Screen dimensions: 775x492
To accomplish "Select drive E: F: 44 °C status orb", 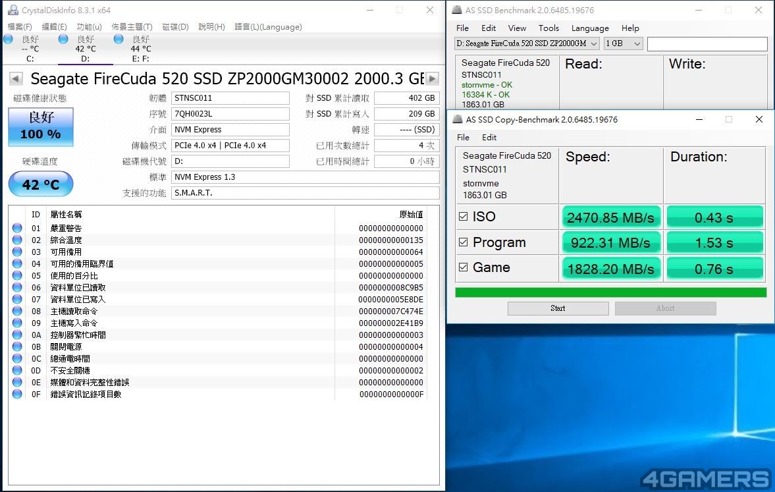I will pyautogui.click(x=119, y=39).
